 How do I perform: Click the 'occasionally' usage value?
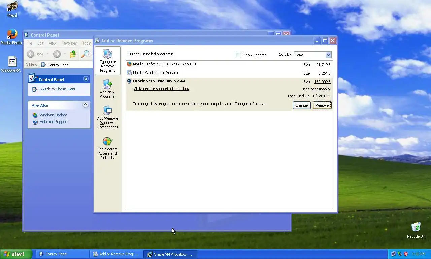tap(321, 89)
